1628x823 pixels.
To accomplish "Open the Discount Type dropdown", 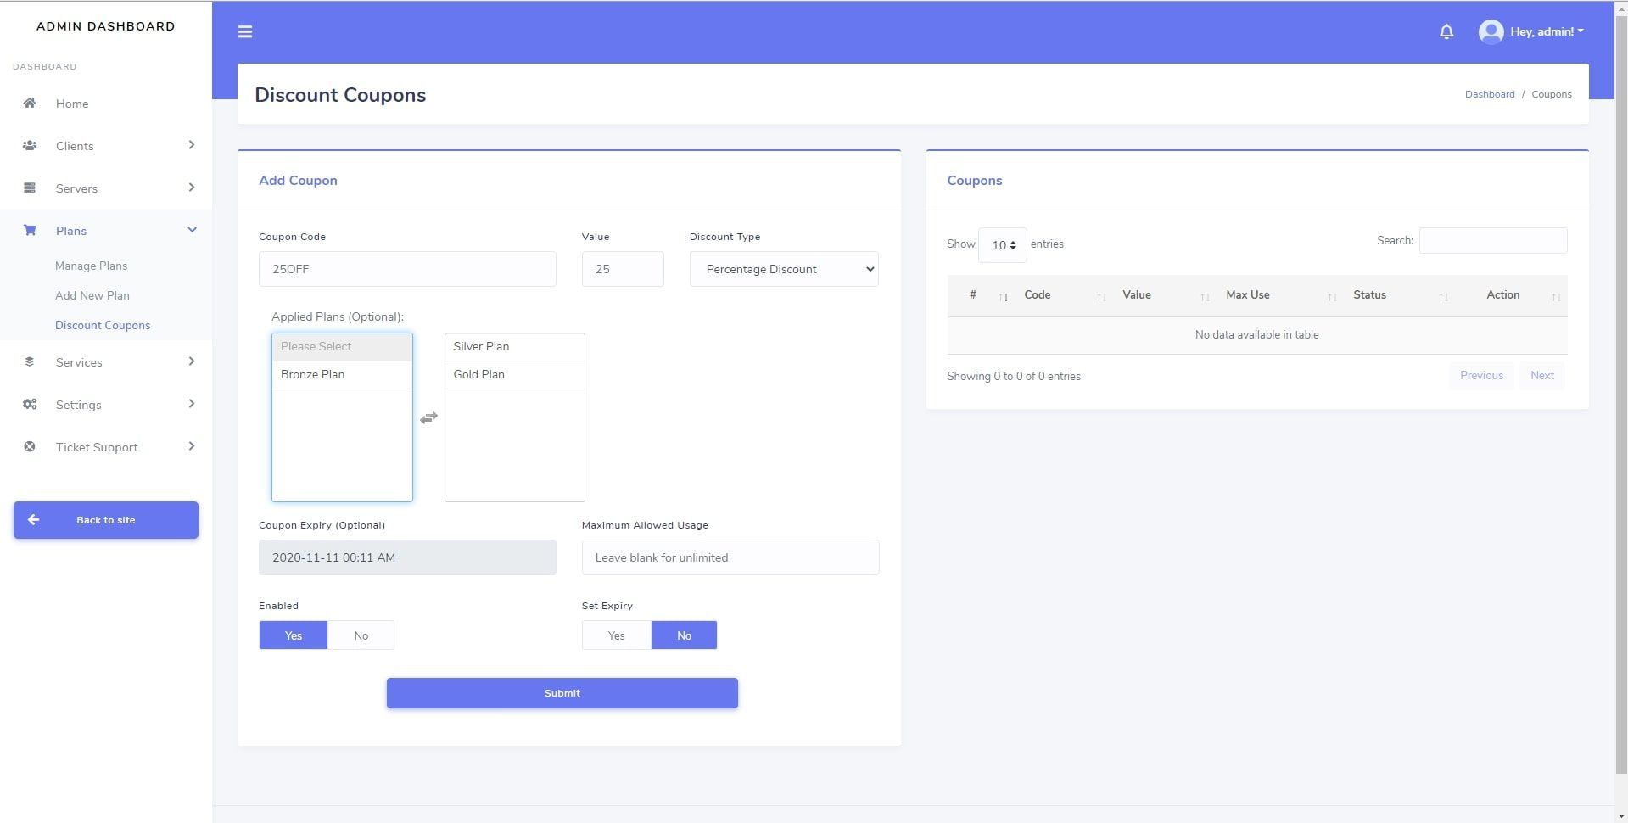I will point(784,269).
